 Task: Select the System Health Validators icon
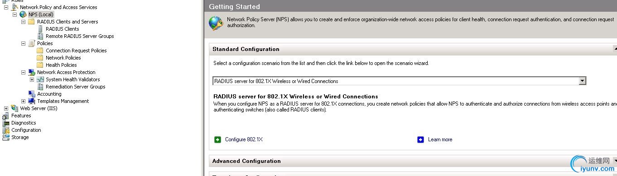coord(40,79)
